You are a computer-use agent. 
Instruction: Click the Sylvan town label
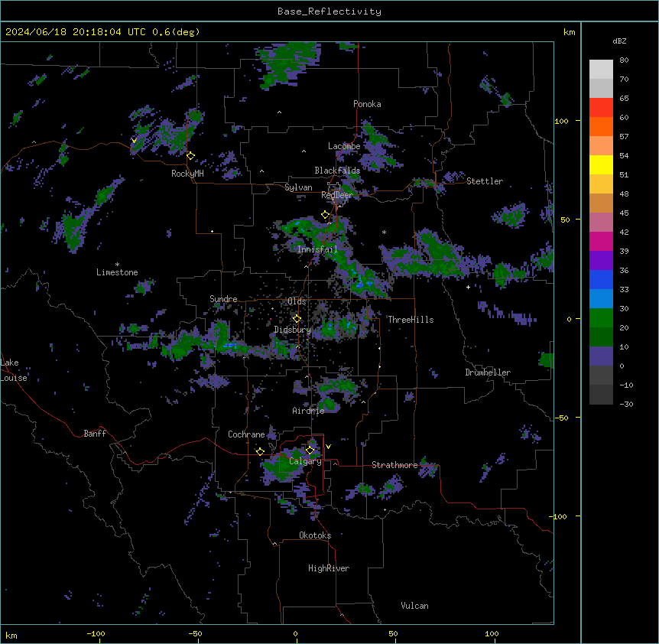click(298, 187)
